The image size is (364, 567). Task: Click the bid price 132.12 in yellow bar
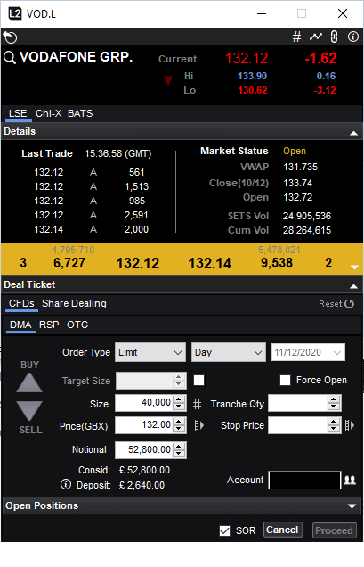point(138,263)
